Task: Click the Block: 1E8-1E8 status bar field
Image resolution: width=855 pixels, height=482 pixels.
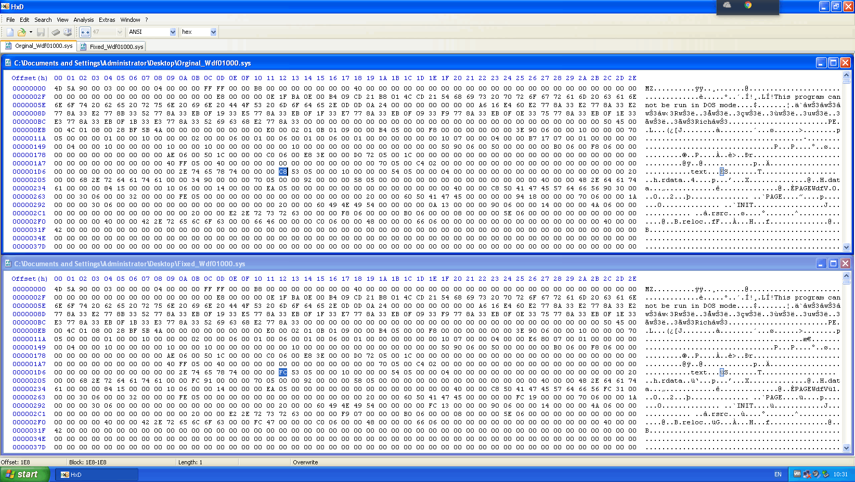Action: point(122,462)
